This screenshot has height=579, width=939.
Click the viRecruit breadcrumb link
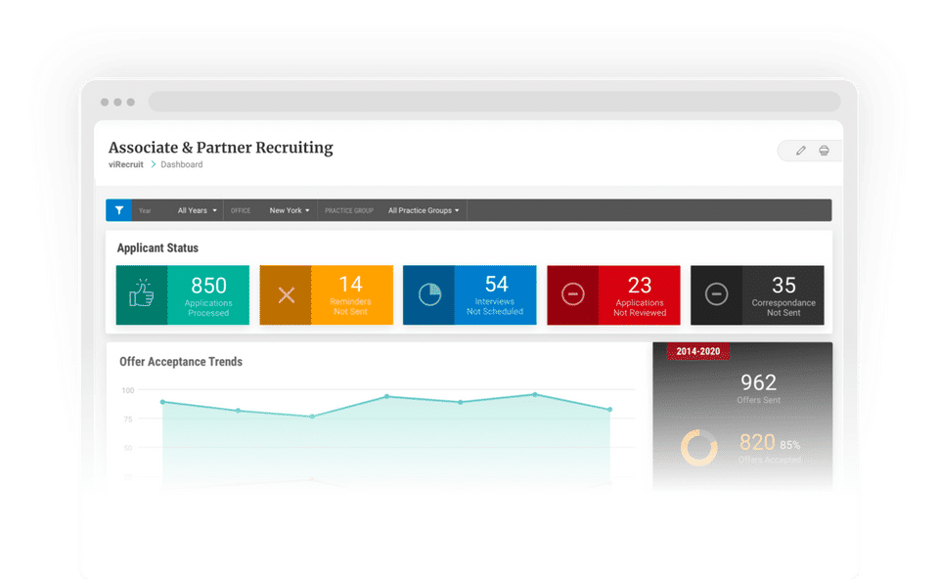tap(126, 164)
